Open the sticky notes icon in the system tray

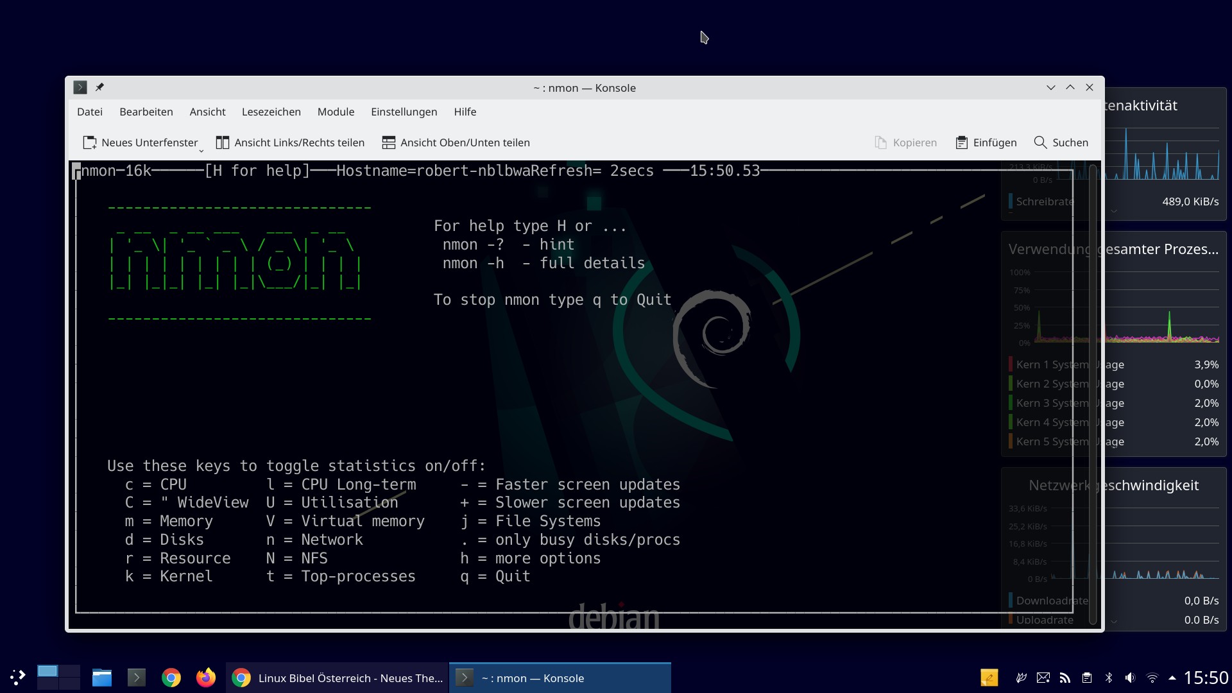coord(990,677)
